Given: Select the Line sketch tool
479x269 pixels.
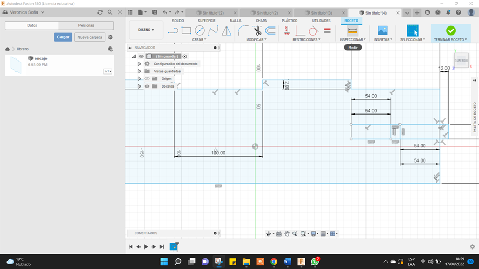Looking at the screenshot, I should tap(172, 31).
